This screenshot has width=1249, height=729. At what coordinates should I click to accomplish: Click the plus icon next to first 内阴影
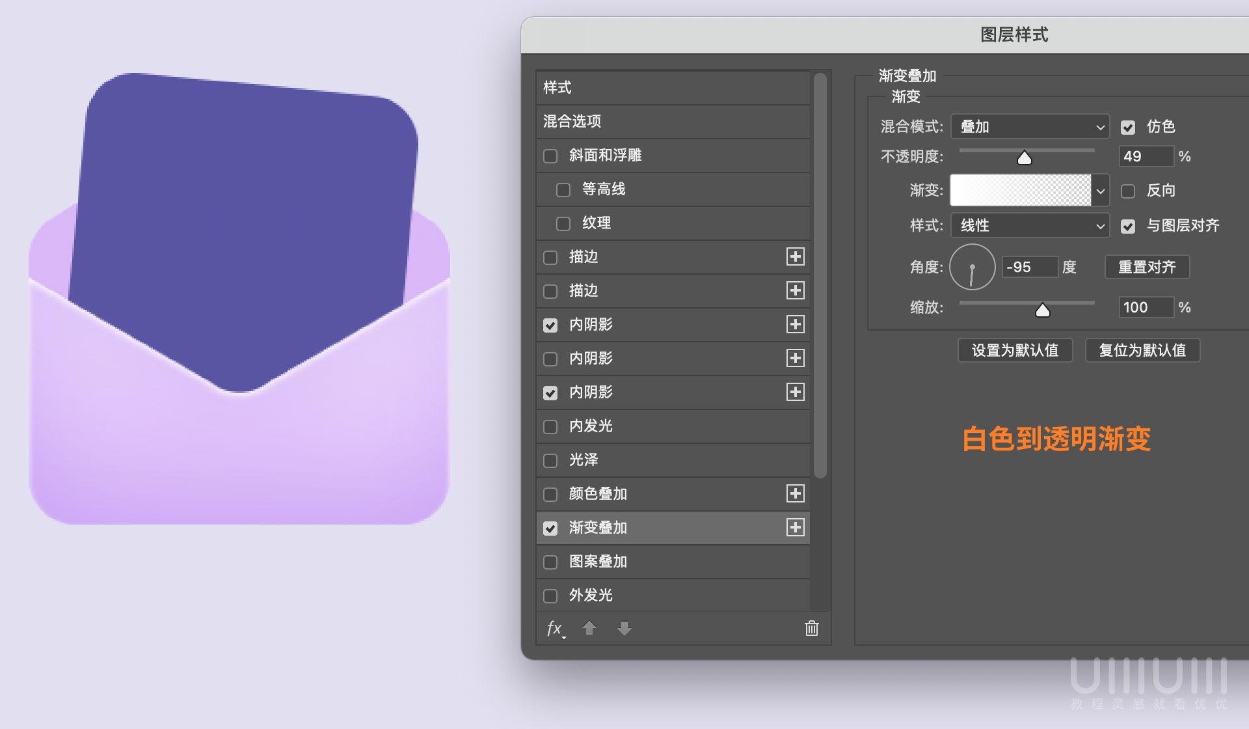[x=795, y=325]
